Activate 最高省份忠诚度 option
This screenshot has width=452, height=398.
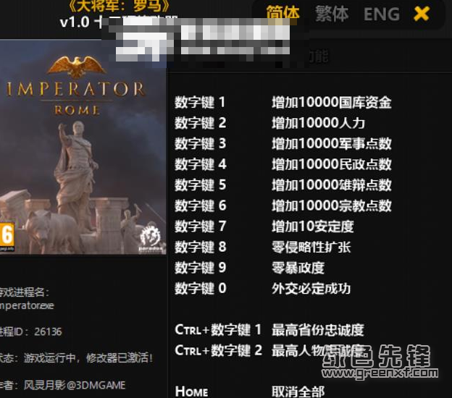(x=318, y=330)
